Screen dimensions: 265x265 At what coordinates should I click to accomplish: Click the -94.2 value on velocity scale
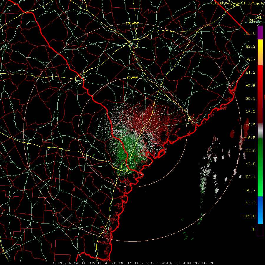coord(249,203)
